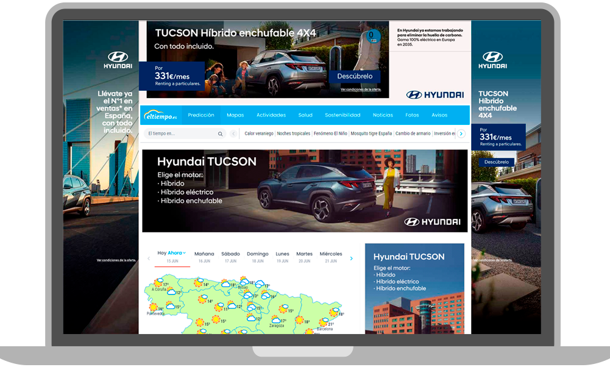Open the Noches tropicales topic link
Image resolution: width=610 pixels, height=367 pixels.
point(293,134)
